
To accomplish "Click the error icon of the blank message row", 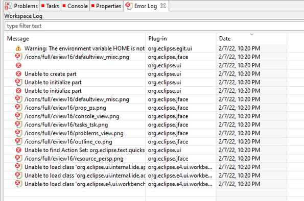I will pyautogui.click(x=18, y=65).
